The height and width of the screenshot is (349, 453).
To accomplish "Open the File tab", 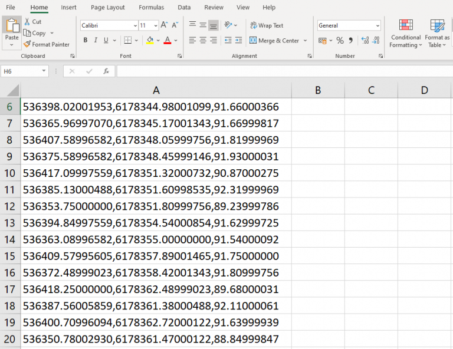I will [11, 8].
